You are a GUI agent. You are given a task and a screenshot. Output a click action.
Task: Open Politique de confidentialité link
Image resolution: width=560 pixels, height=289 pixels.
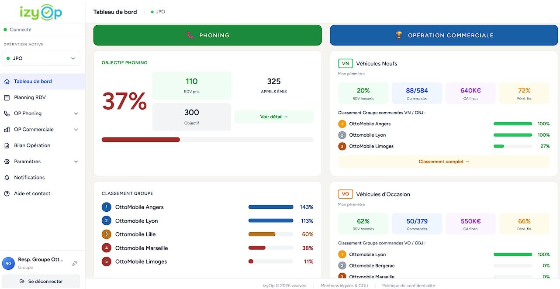(x=408, y=286)
